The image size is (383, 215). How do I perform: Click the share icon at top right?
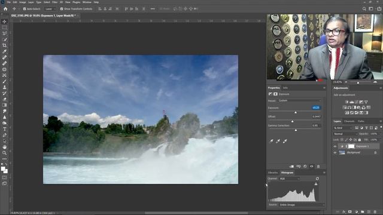tap(379, 9)
